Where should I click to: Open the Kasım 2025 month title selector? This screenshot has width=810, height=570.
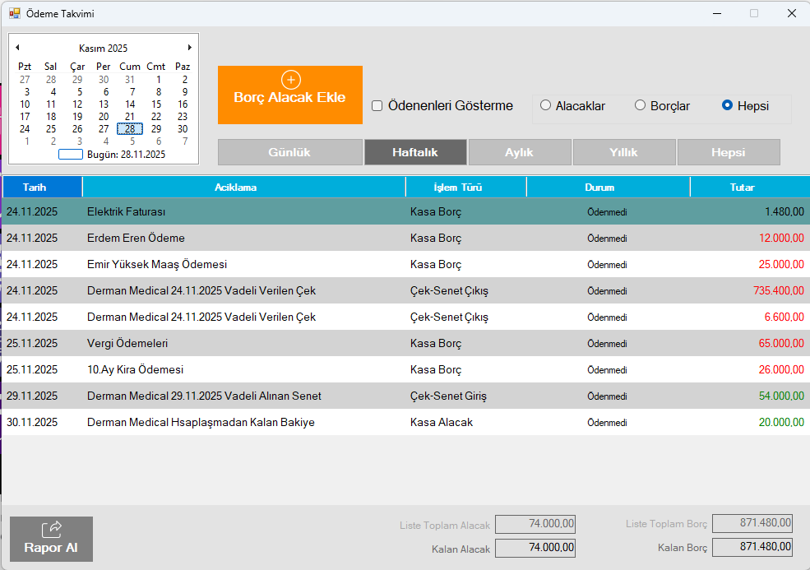coord(103,49)
